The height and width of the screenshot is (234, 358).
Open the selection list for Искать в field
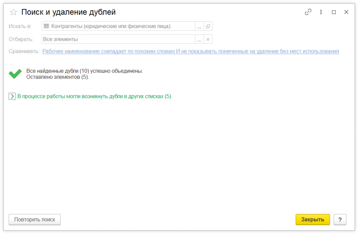(199, 26)
